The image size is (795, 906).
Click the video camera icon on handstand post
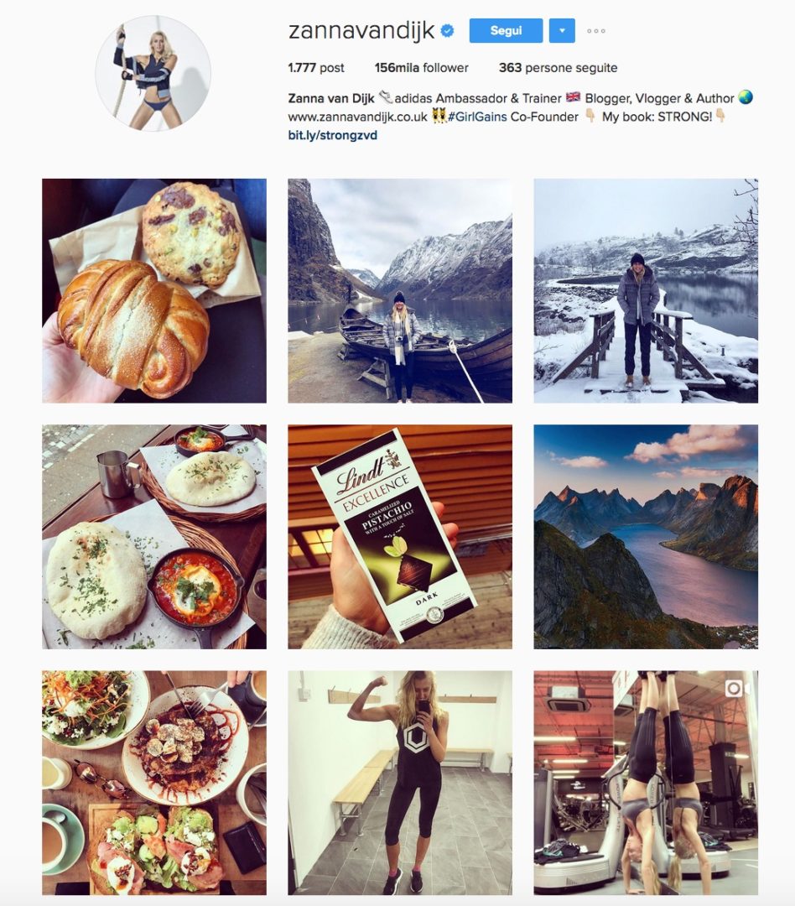point(735,688)
